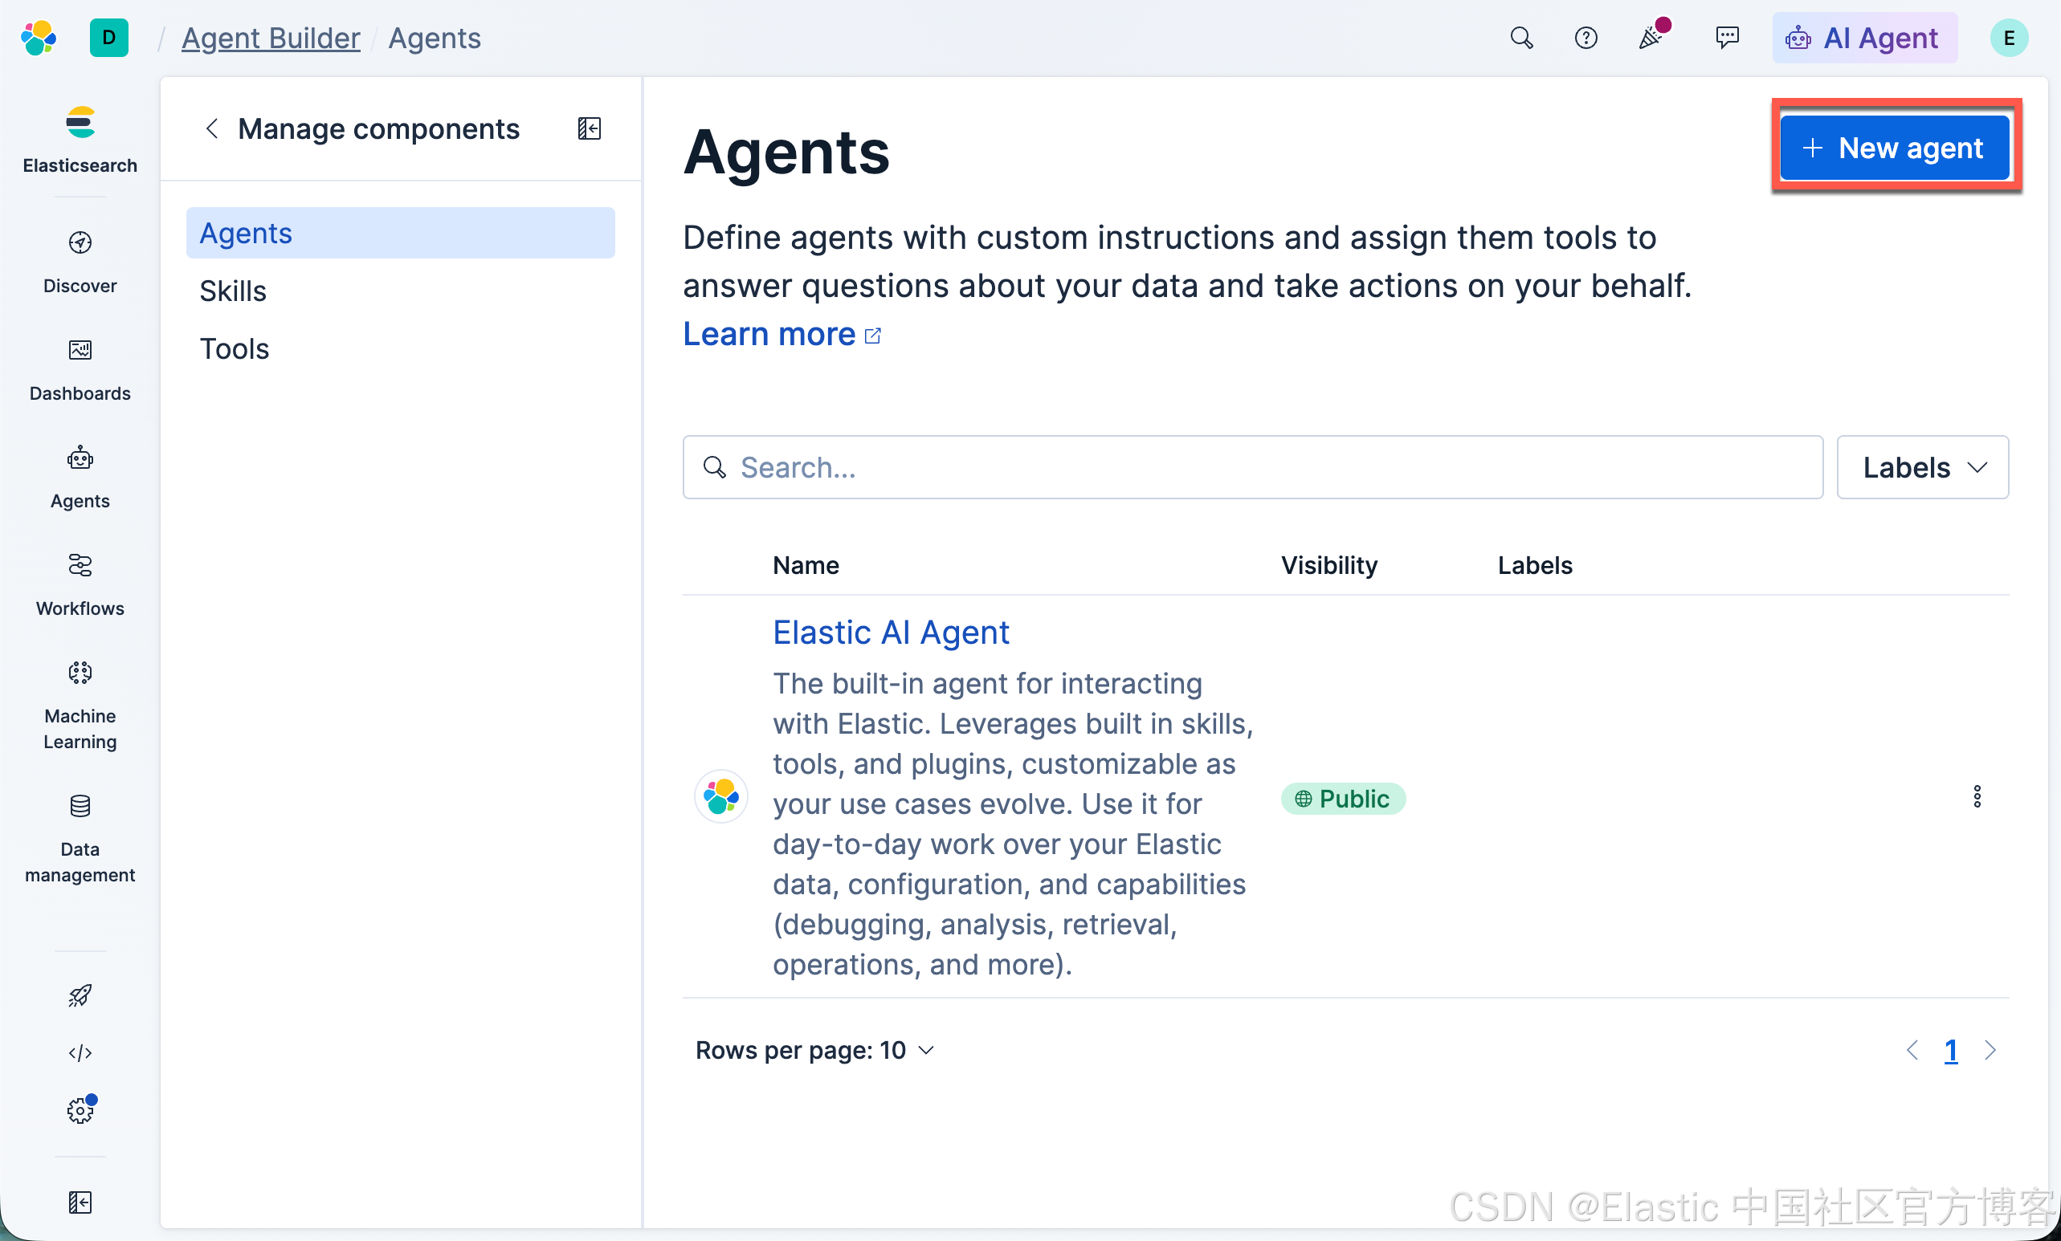The width and height of the screenshot is (2061, 1241).
Task: Click the Agents breadcrumb
Action: click(434, 39)
